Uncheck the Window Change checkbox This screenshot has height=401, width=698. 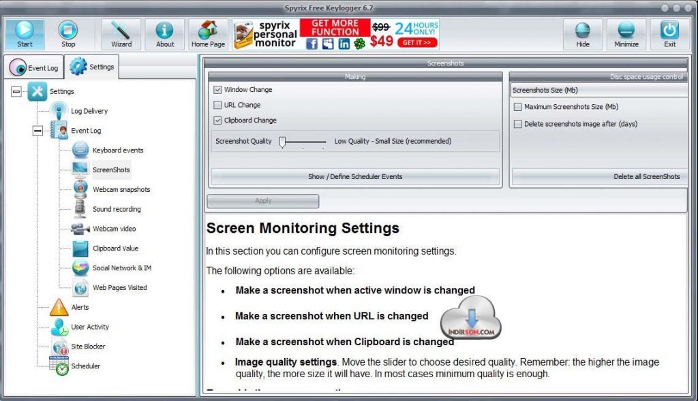[x=217, y=90]
